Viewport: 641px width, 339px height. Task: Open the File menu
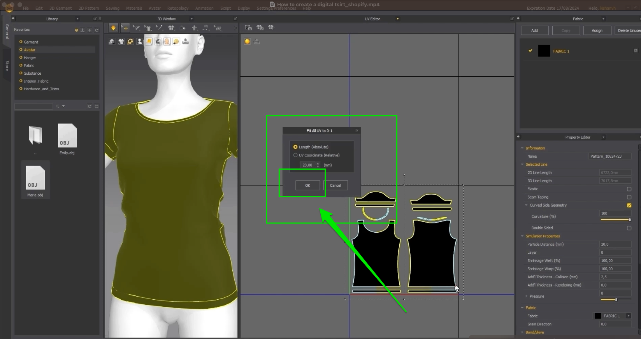coord(26,8)
